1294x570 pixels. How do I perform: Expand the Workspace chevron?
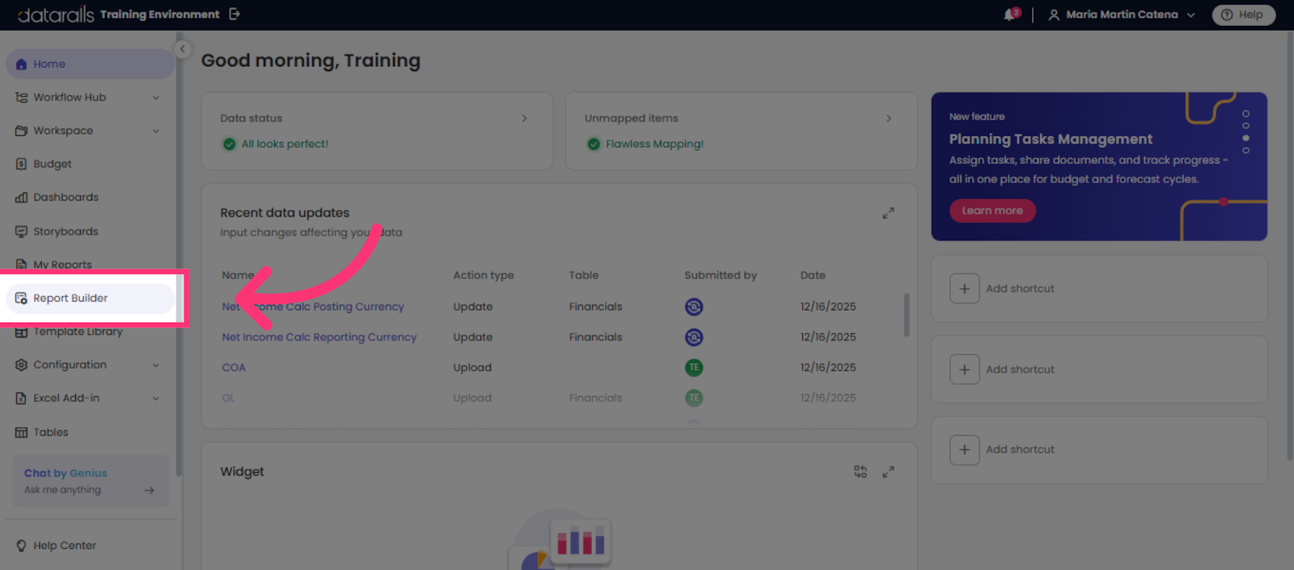[x=156, y=131]
